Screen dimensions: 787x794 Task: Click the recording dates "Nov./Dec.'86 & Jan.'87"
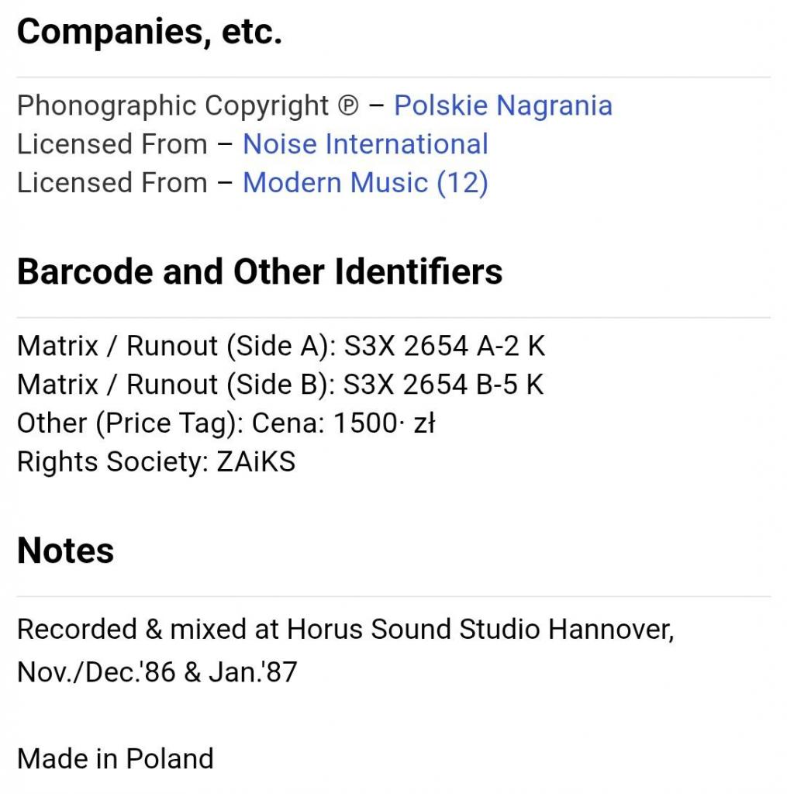tap(157, 672)
